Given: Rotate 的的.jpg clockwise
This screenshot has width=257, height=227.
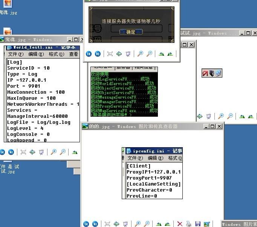Looking at the screenshot, I should click(159, 224).
